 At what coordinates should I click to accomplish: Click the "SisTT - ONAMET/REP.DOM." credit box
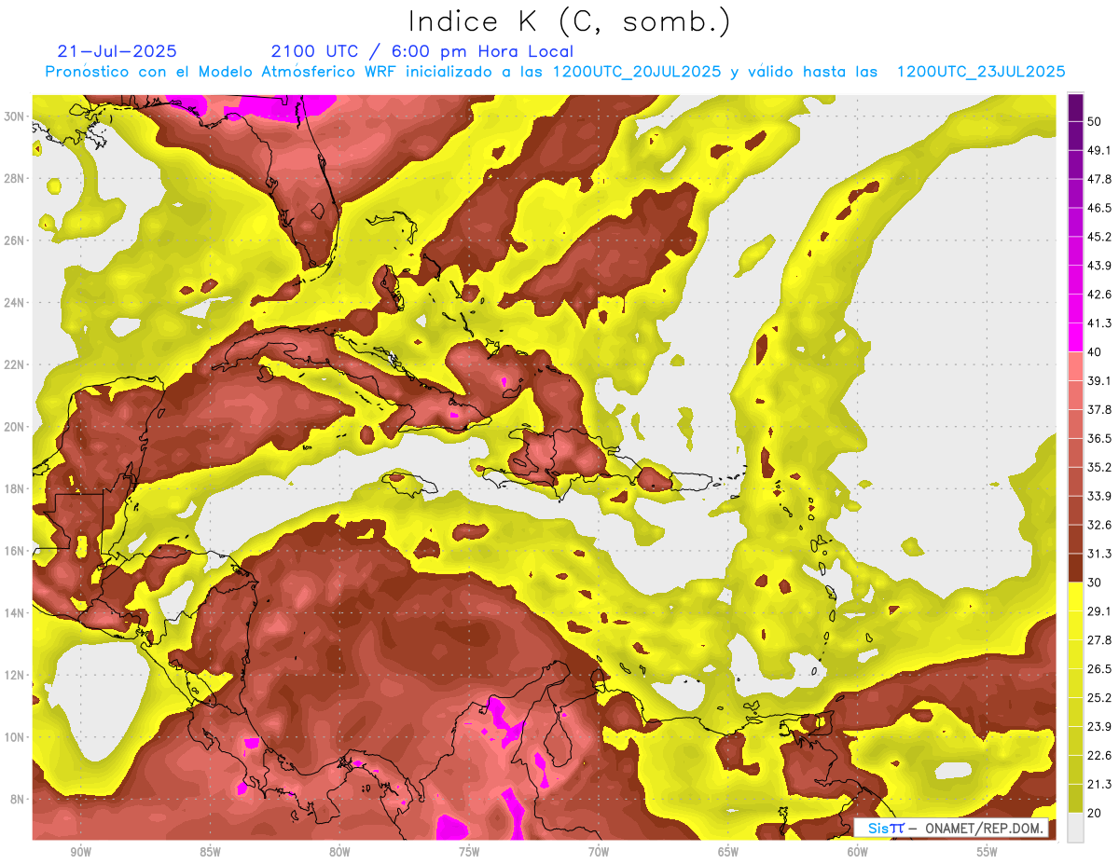point(951,828)
